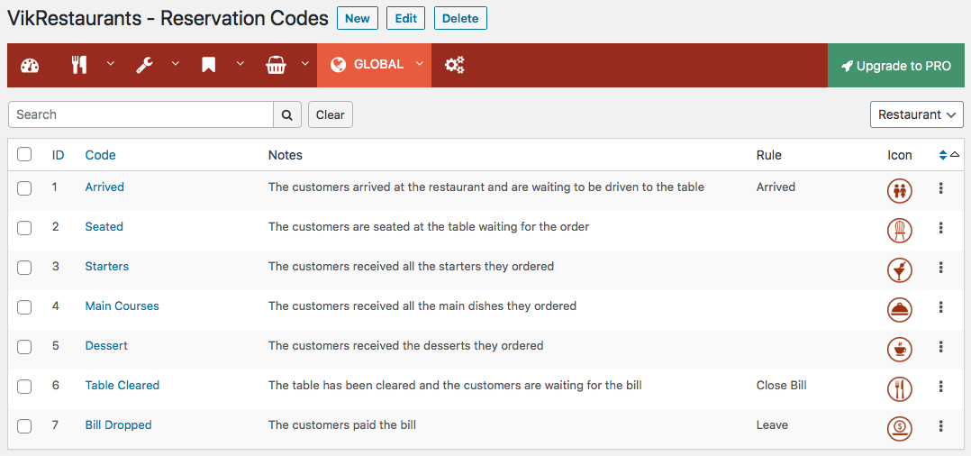Click the Edit button
Image resolution: width=971 pixels, height=456 pixels.
(x=405, y=18)
